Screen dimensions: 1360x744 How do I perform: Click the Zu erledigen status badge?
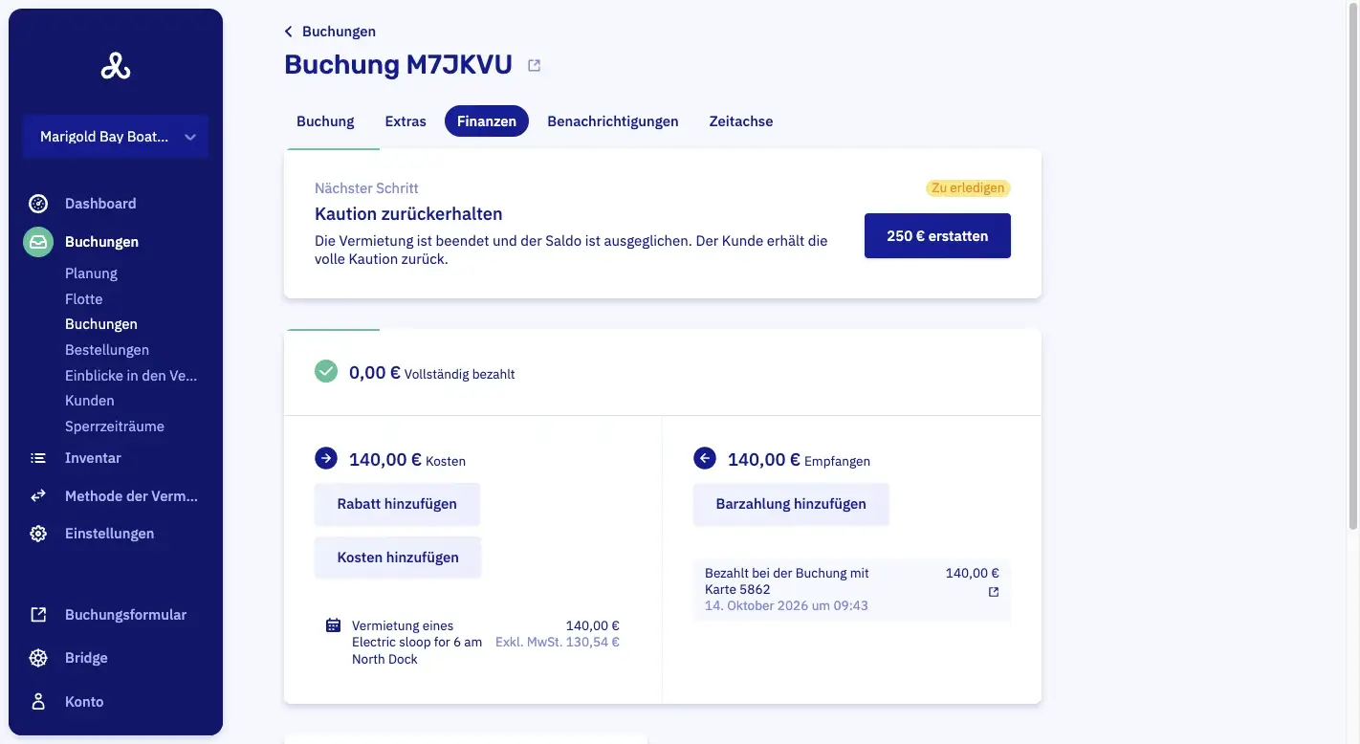[968, 188]
